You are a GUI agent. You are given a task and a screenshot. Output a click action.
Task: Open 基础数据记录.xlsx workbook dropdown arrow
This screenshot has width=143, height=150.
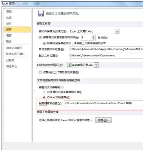[x=96, y=65]
